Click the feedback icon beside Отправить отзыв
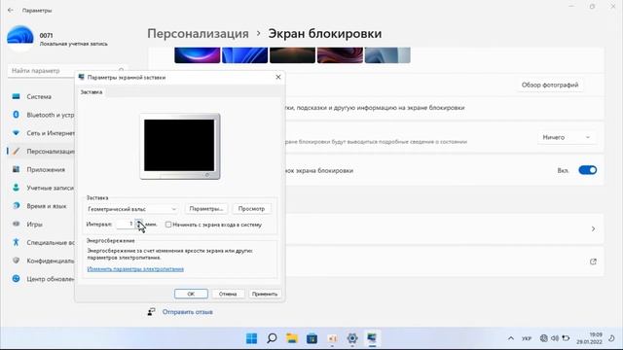This screenshot has height=350, width=623. pyautogui.click(x=152, y=312)
